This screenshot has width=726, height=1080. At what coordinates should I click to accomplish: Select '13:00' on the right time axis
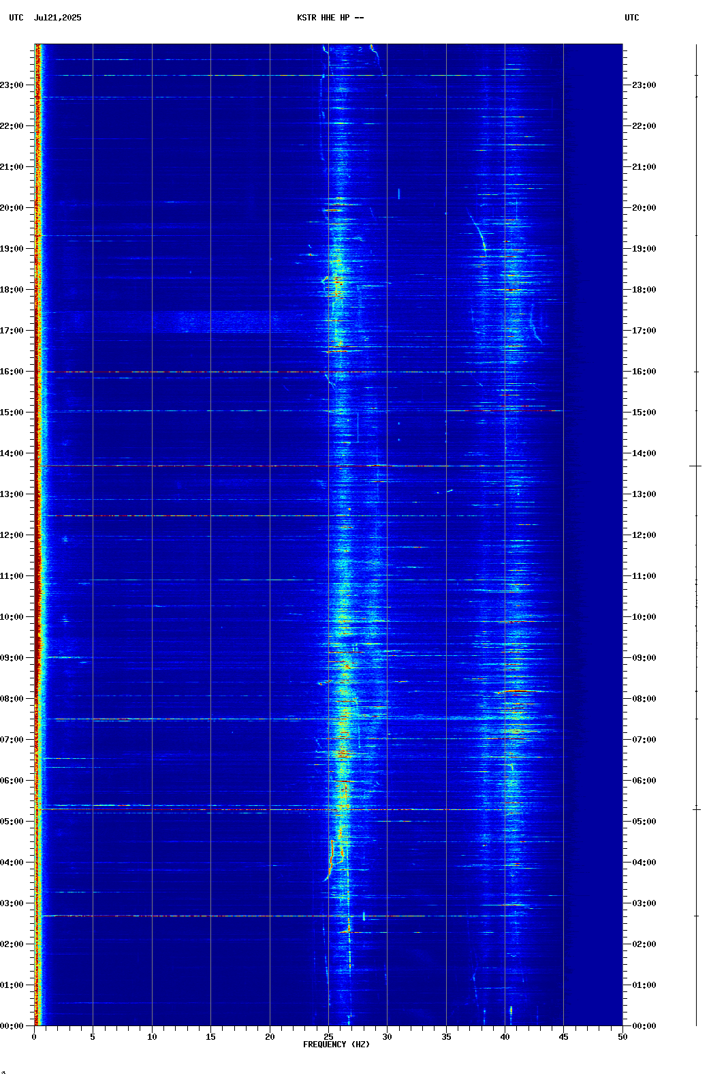(x=644, y=494)
